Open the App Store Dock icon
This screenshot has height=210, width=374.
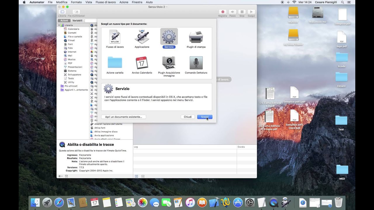[238, 202]
